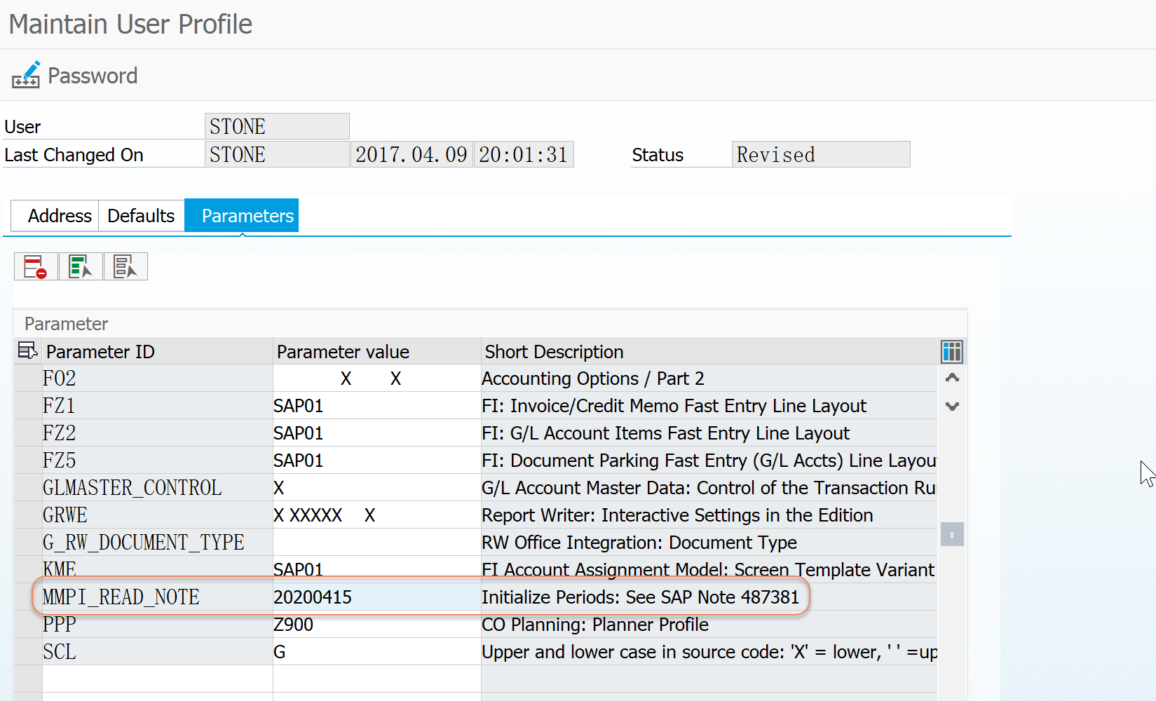The height and width of the screenshot is (701, 1156).
Task: Click the Delete Row icon in the Parameters toolbar
Action: [x=35, y=266]
